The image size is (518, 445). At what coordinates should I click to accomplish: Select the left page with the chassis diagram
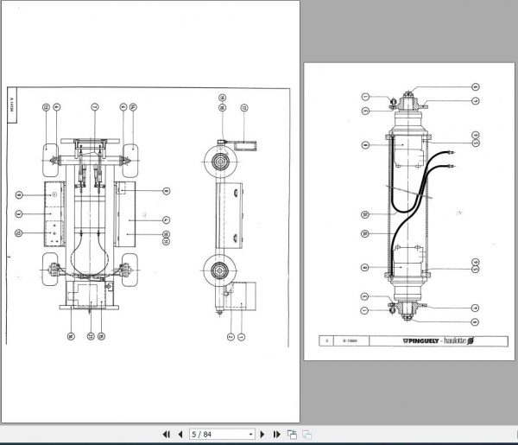[x=150, y=212]
